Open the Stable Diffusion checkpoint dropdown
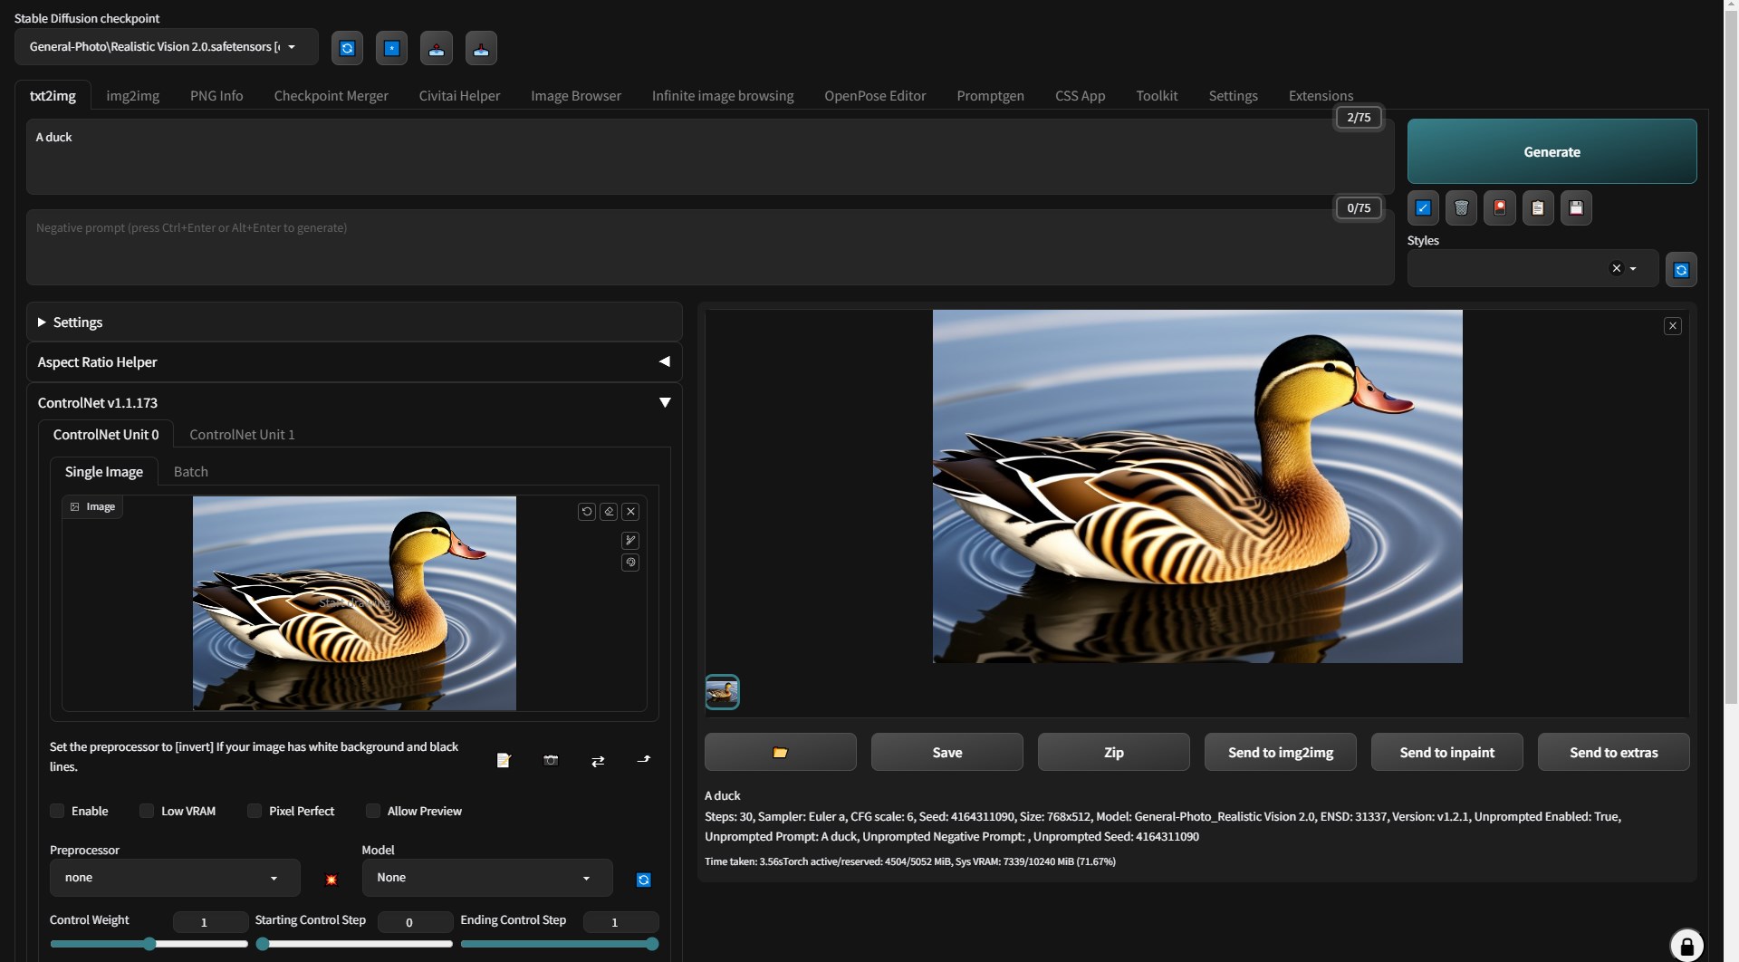1739x962 pixels. [166, 47]
